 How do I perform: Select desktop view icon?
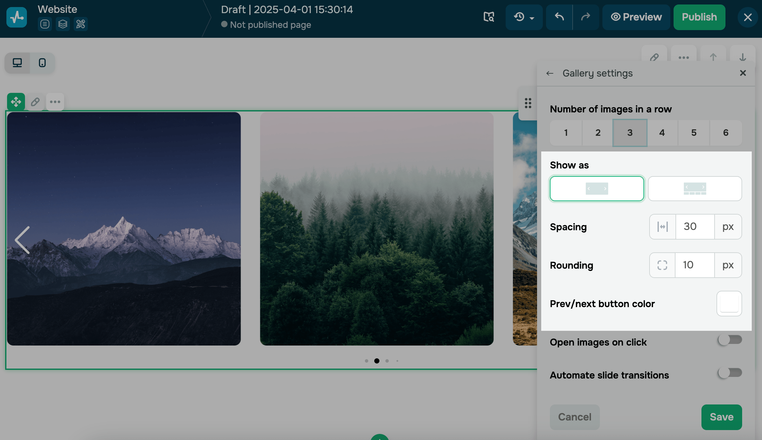point(17,63)
